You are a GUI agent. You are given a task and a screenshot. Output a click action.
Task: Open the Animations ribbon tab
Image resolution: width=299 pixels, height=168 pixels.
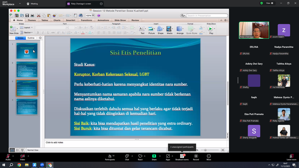coord(103,20)
